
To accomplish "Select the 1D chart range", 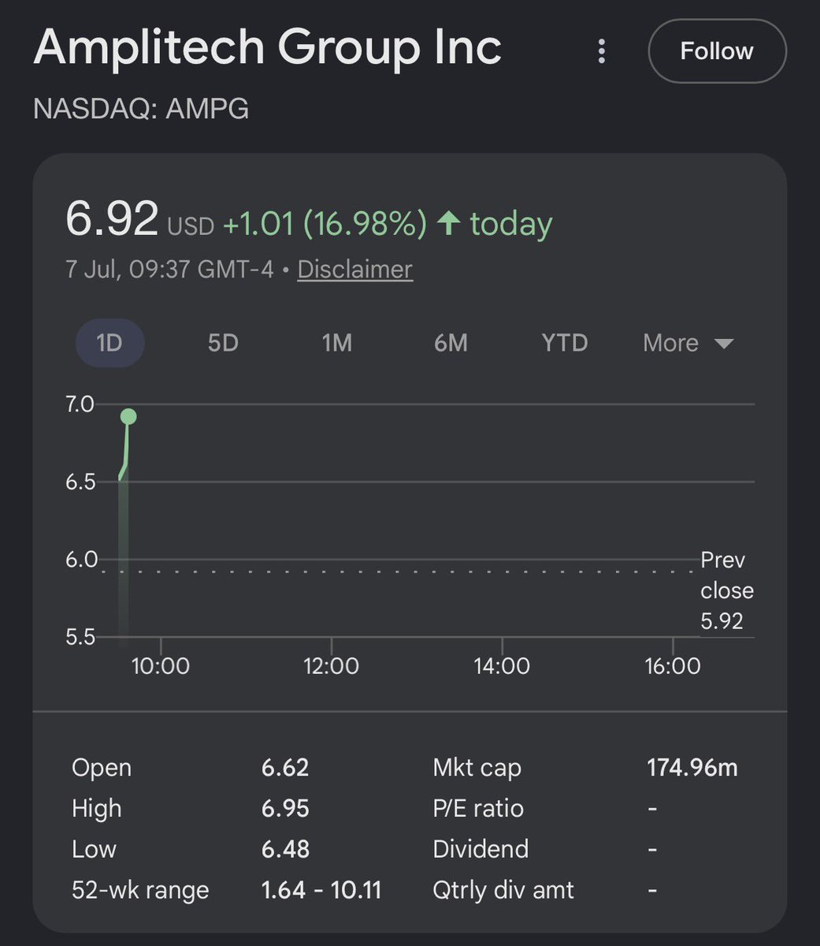I will point(109,343).
